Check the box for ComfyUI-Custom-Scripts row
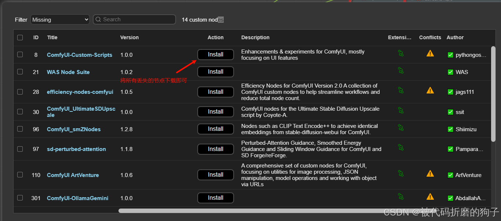The width and height of the screenshot is (501, 221). [20, 54]
